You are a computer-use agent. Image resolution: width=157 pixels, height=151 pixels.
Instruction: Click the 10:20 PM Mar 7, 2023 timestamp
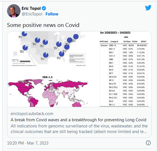click(x=28, y=143)
